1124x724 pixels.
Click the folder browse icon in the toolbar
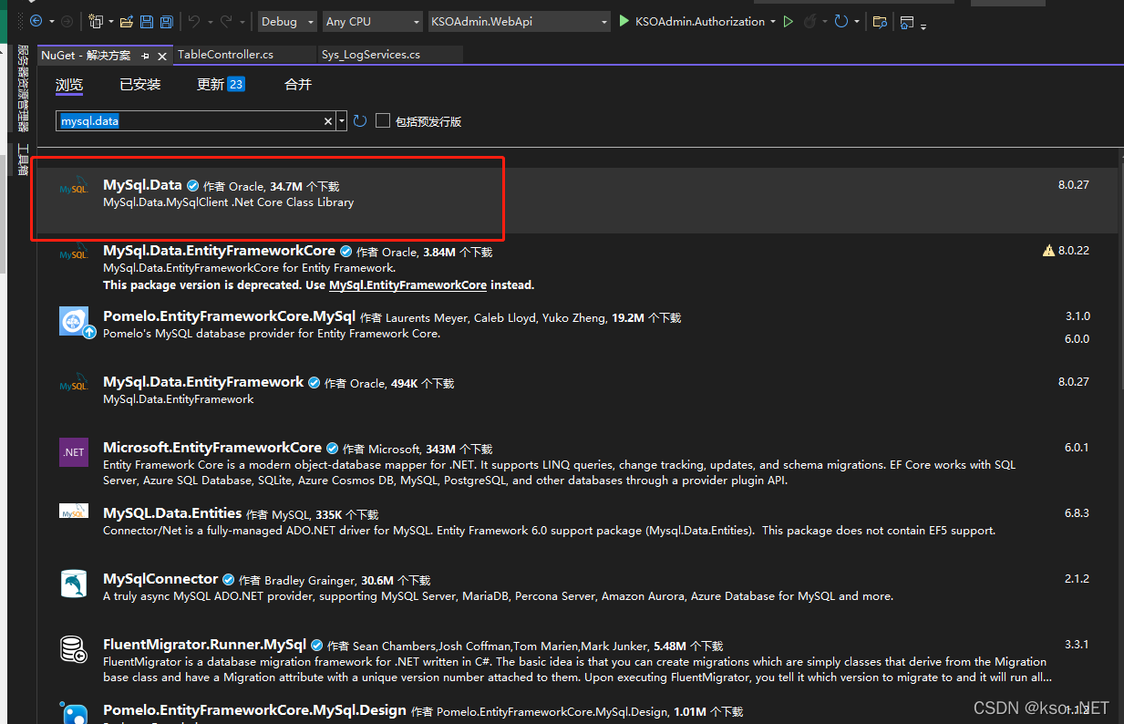880,21
